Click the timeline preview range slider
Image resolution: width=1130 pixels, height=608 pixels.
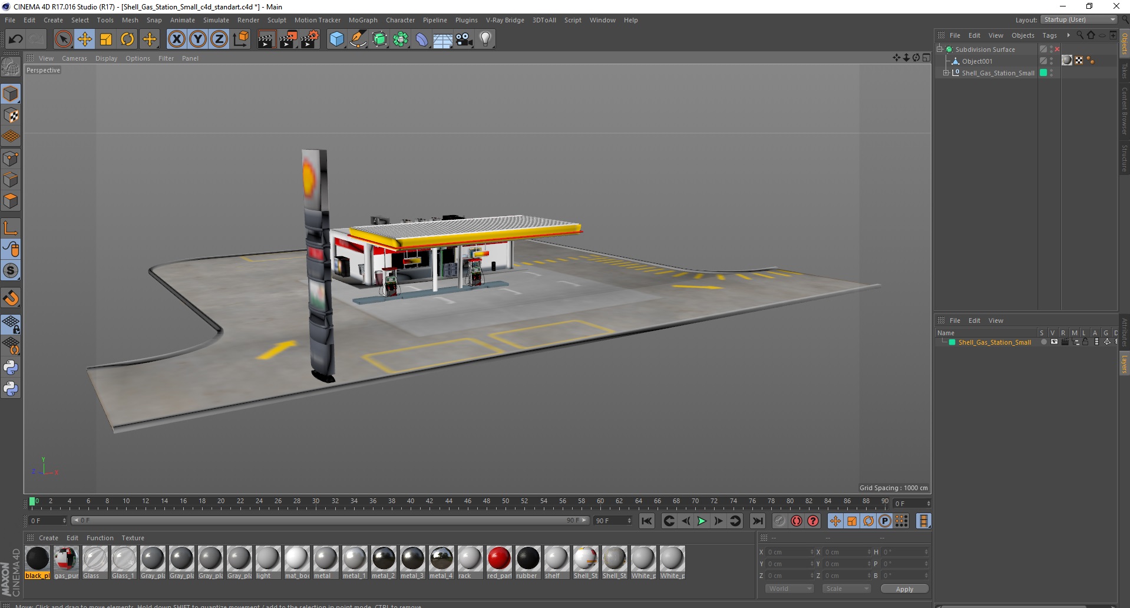(x=331, y=520)
